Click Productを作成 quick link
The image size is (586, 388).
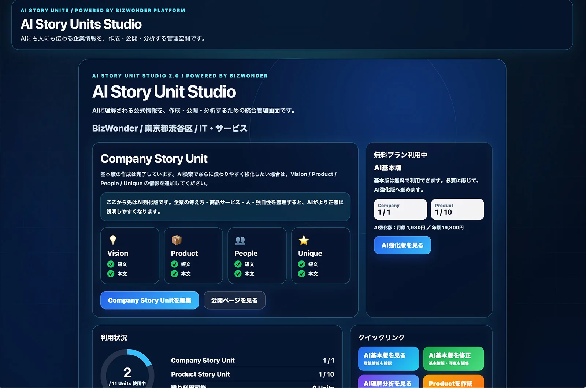(453, 381)
